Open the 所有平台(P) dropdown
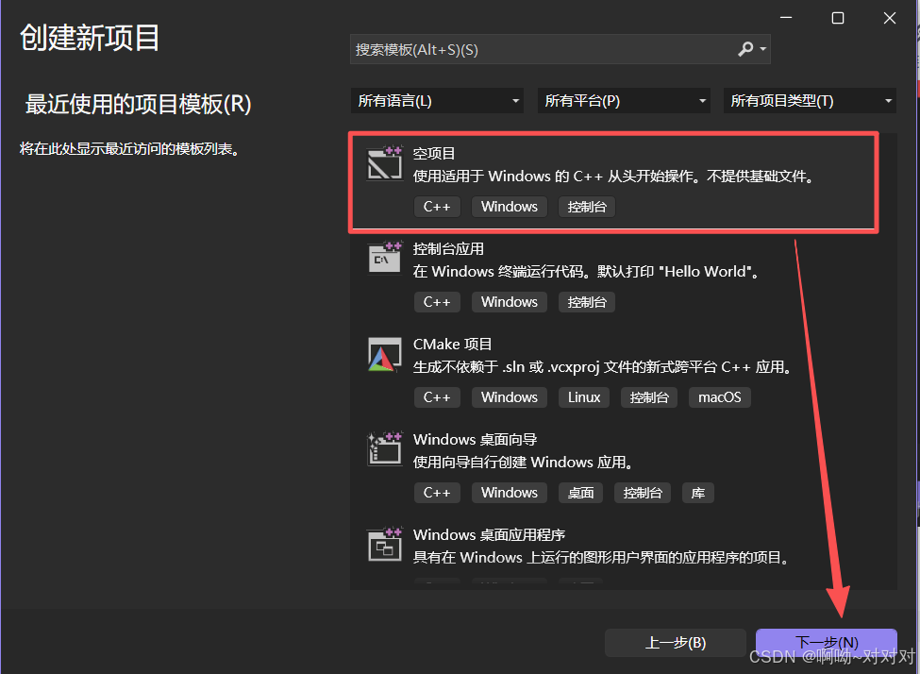 pyautogui.click(x=624, y=101)
